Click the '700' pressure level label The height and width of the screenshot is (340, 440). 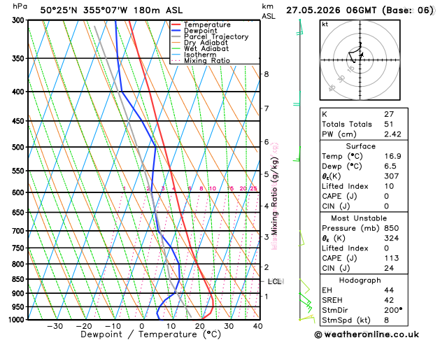tap(20, 231)
